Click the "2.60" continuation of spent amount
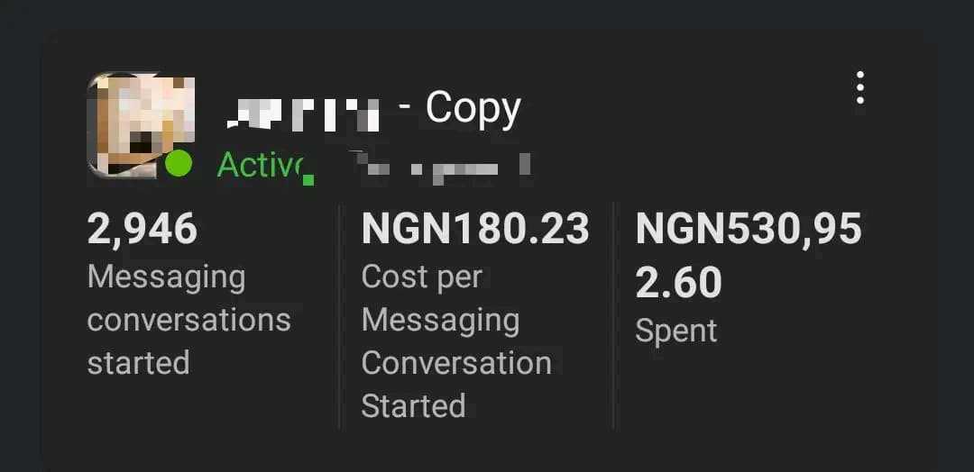974x472 pixels. (678, 283)
